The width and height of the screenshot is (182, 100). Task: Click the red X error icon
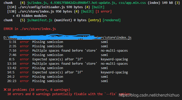coord(5,90)
